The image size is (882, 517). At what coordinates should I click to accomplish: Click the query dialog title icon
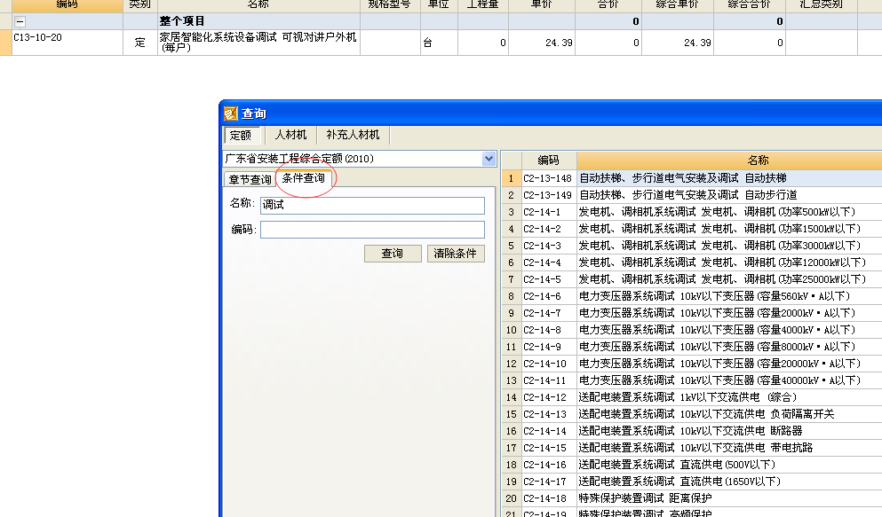231,114
